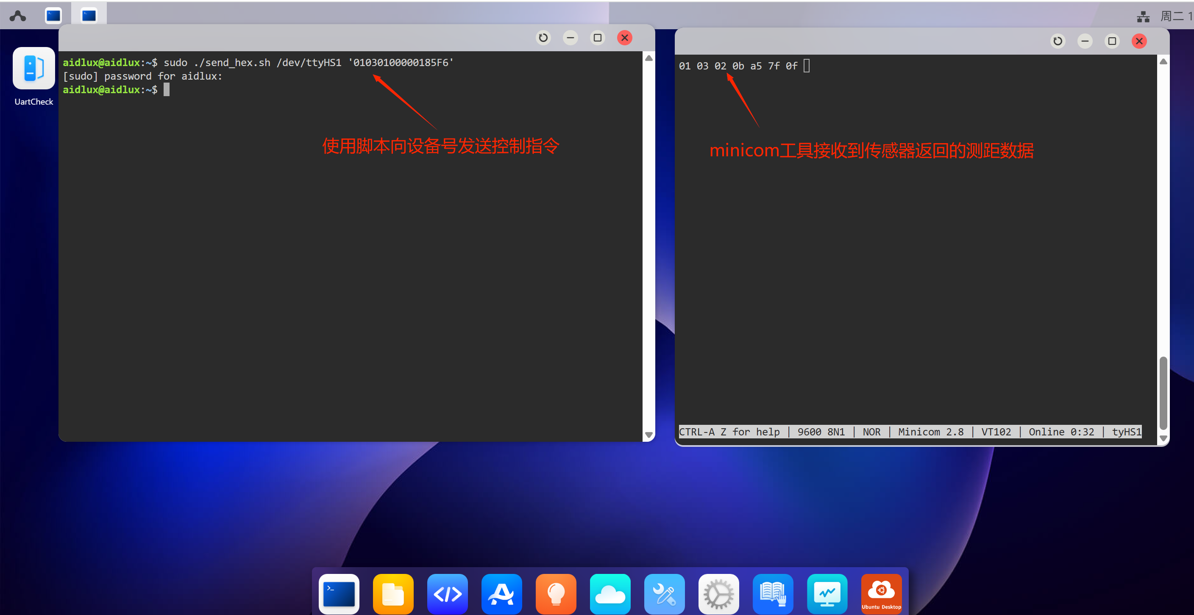The width and height of the screenshot is (1194, 615).
Task: Open the book manual dock icon
Action: [773, 594]
